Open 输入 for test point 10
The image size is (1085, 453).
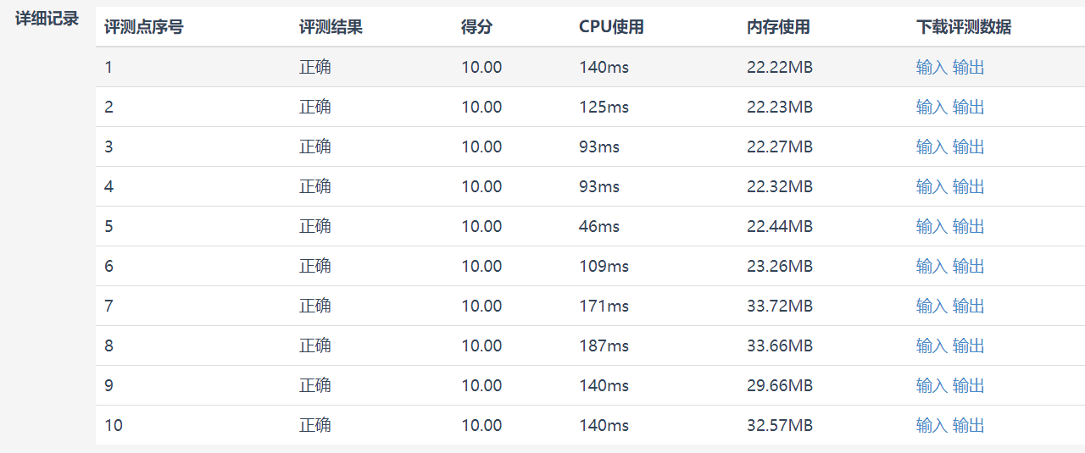point(932,426)
